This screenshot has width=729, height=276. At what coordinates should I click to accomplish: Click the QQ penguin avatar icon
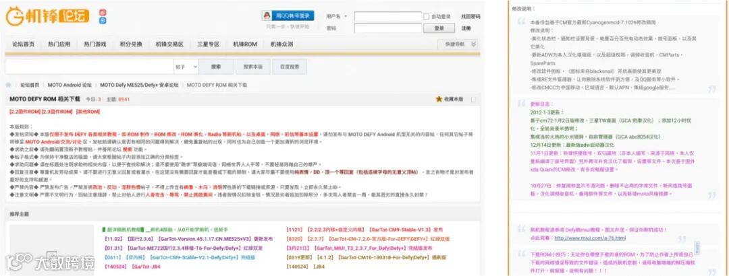[x=267, y=15]
